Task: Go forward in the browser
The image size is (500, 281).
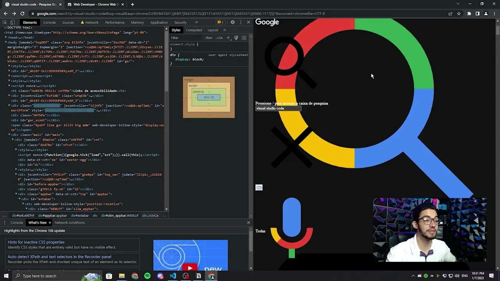Action: (14, 14)
